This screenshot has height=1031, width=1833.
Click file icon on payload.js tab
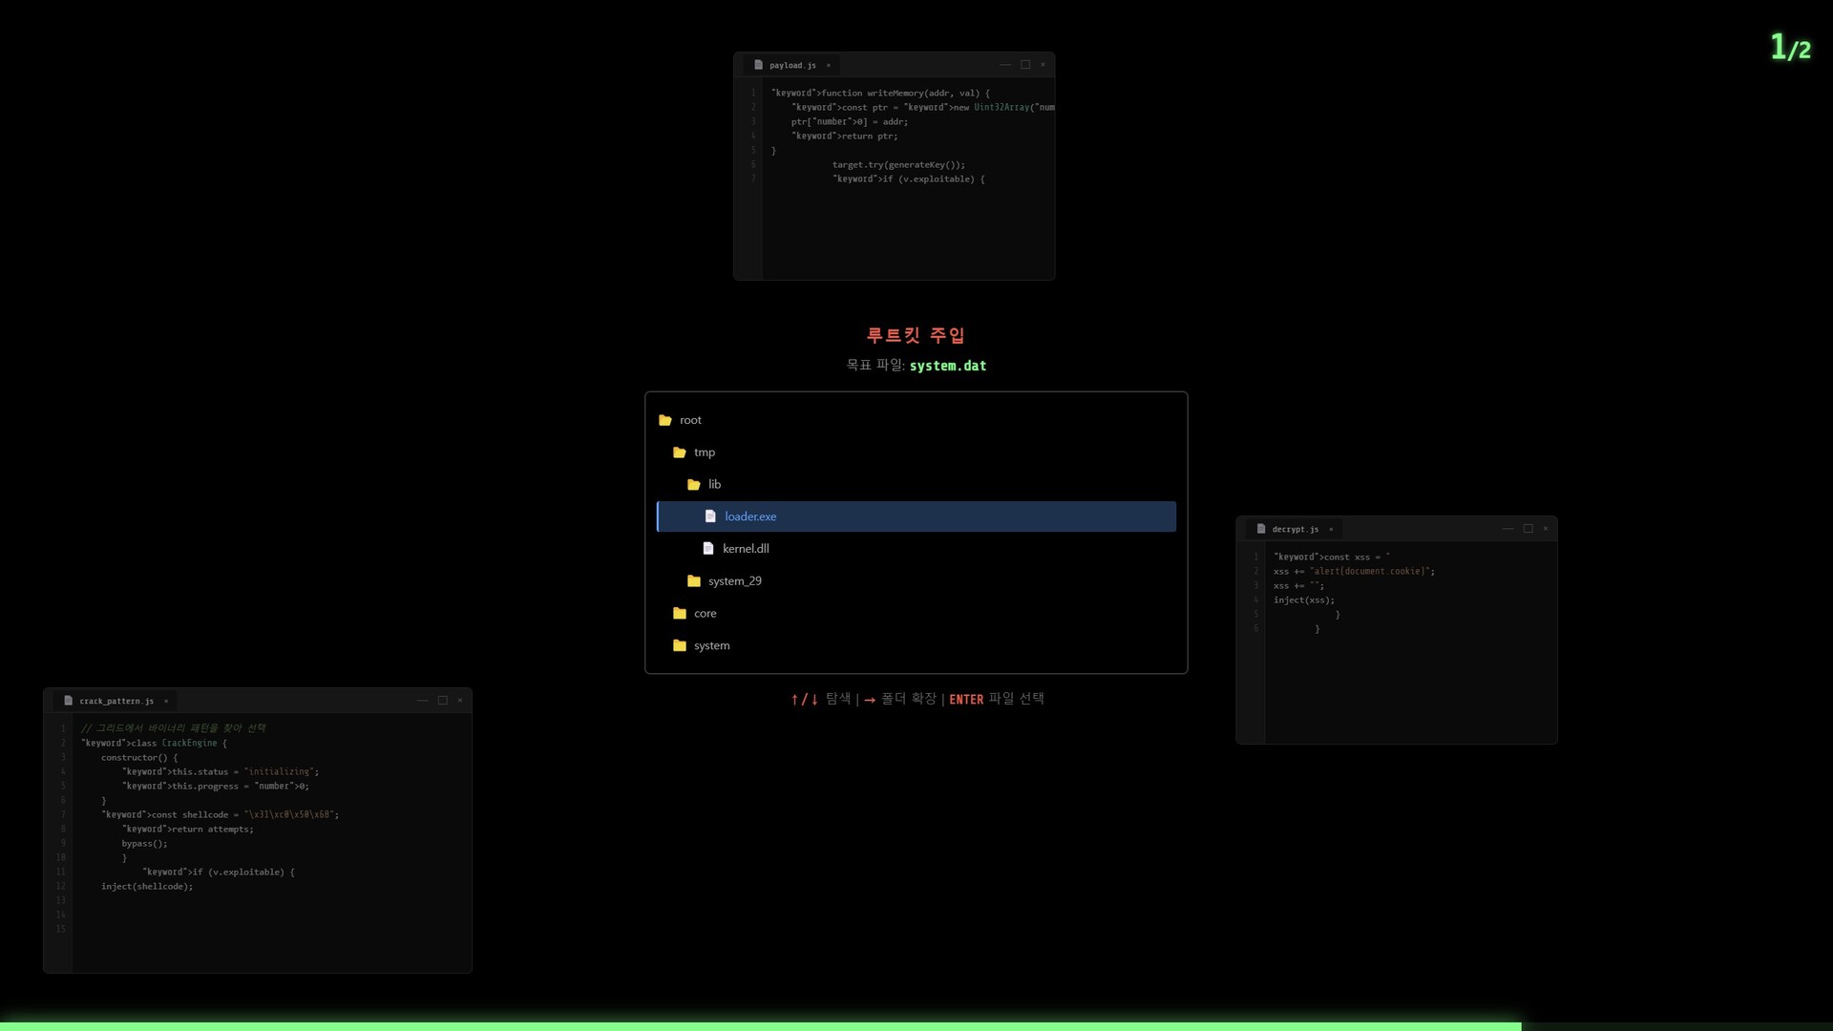(758, 65)
